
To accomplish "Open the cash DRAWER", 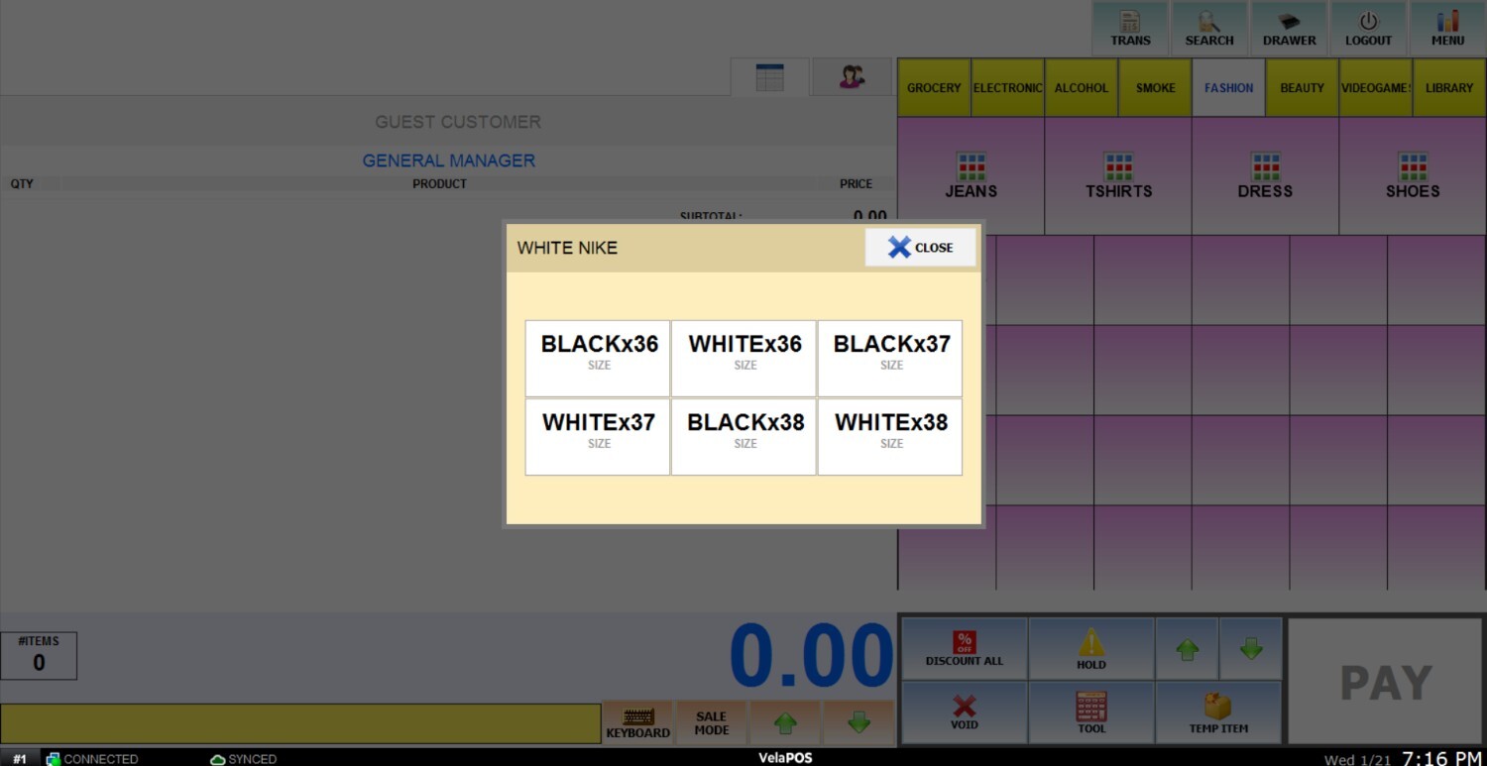I will pyautogui.click(x=1289, y=28).
